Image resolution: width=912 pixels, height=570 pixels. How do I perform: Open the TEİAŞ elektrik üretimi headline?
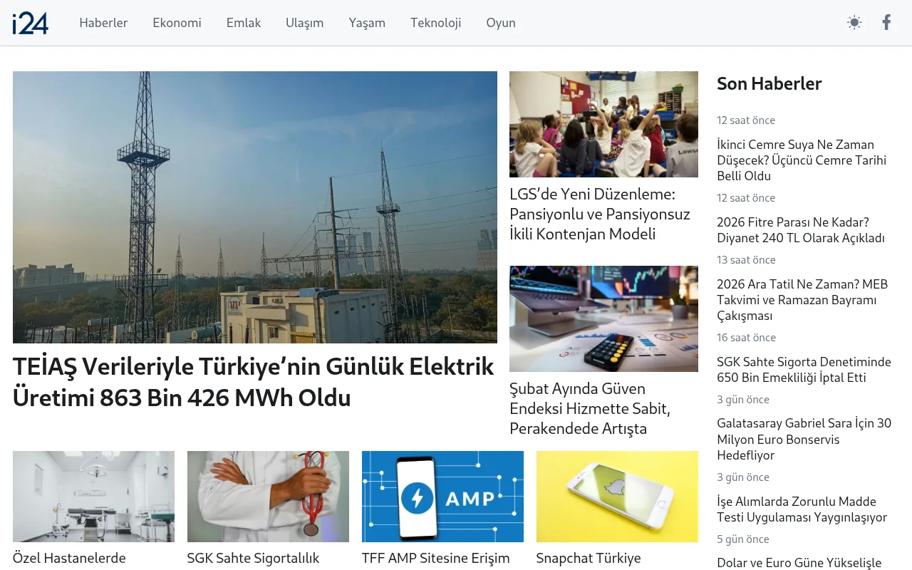tap(253, 382)
